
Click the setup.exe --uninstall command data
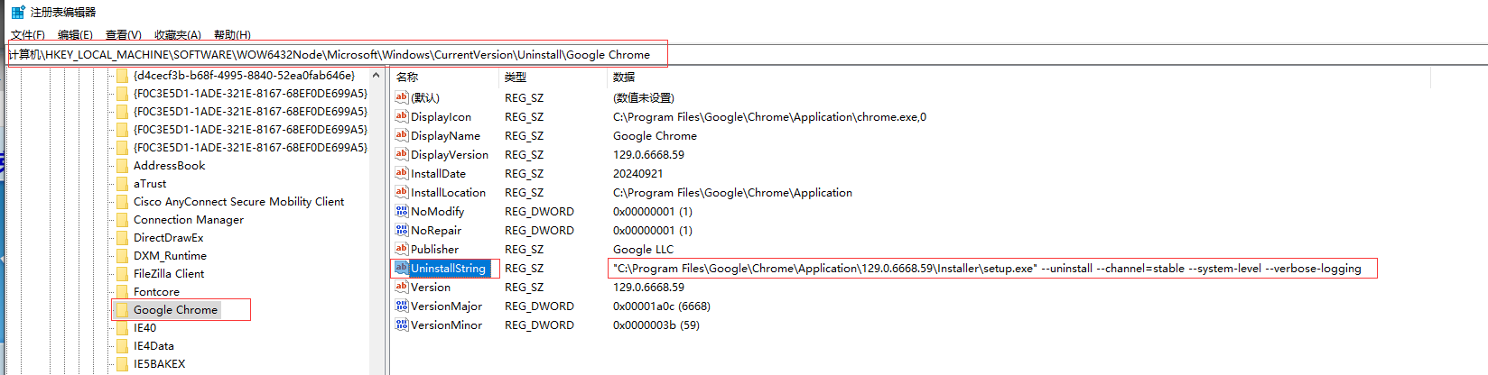tap(987, 269)
